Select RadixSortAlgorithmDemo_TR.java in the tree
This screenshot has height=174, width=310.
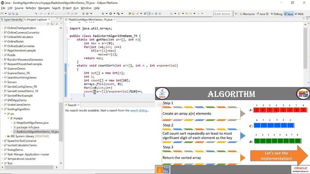coord(38,132)
